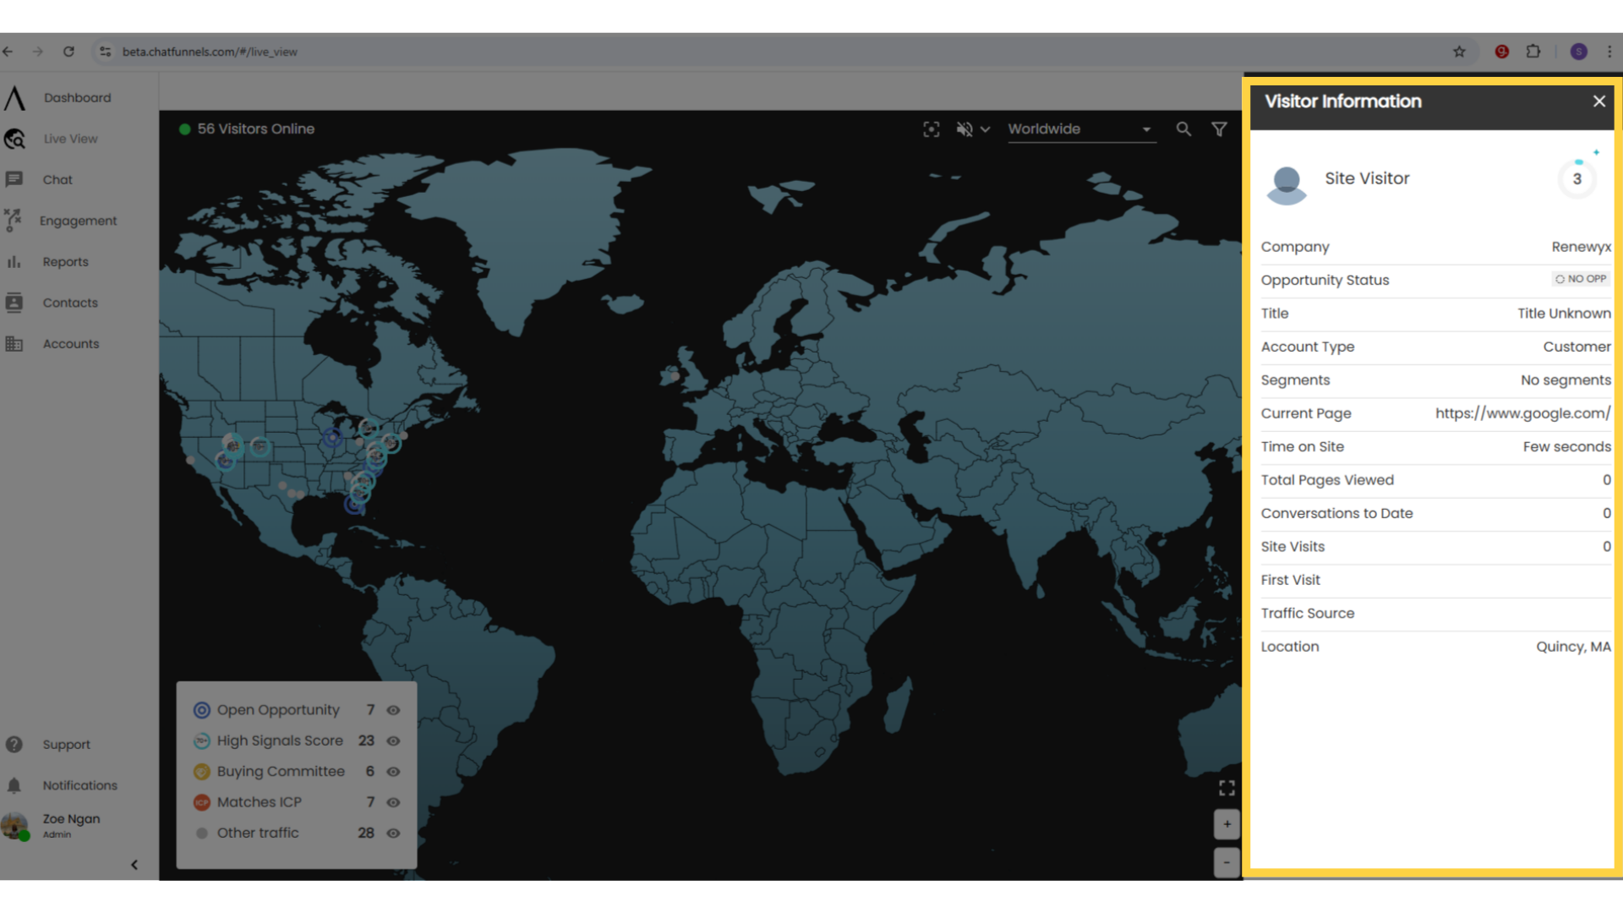Open the Live View section
This screenshot has width=1623, height=913.
coord(71,139)
